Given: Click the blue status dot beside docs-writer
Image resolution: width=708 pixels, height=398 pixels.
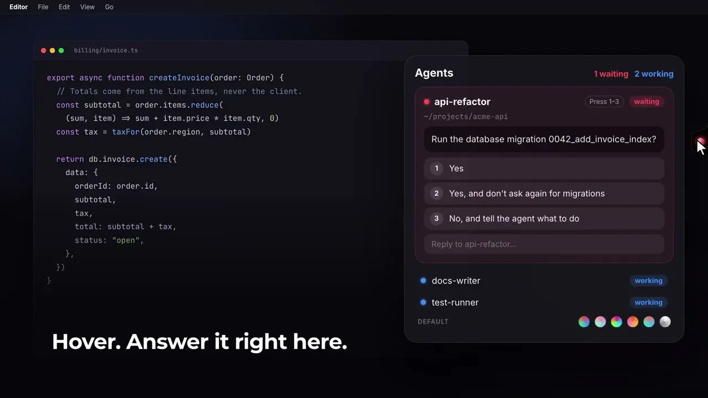Looking at the screenshot, I should (x=423, y=281).
